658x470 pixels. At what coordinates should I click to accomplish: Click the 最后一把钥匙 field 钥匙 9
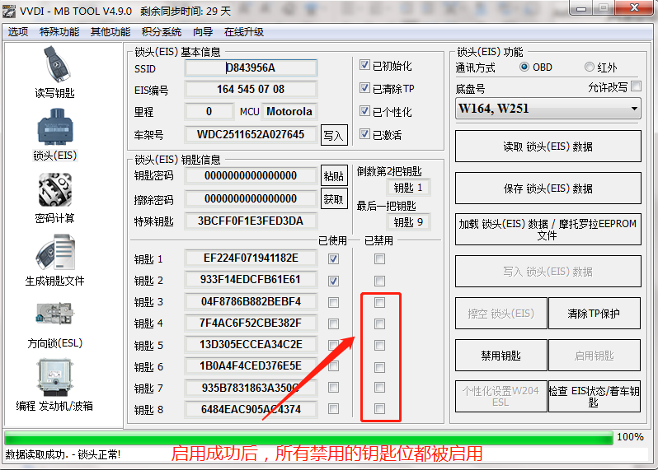pos(408,222)
